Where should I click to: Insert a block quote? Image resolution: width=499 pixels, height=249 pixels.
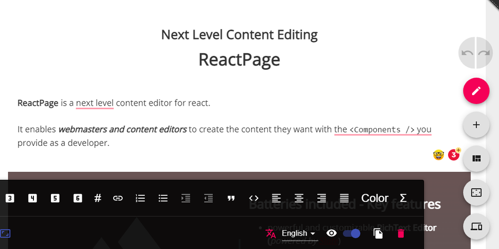coord(231,199)
